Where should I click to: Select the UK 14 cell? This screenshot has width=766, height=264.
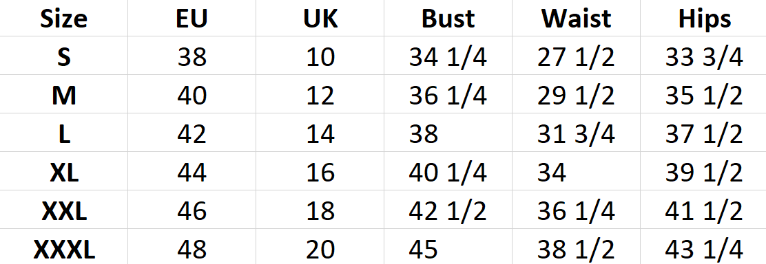click(x=320, y=133)
